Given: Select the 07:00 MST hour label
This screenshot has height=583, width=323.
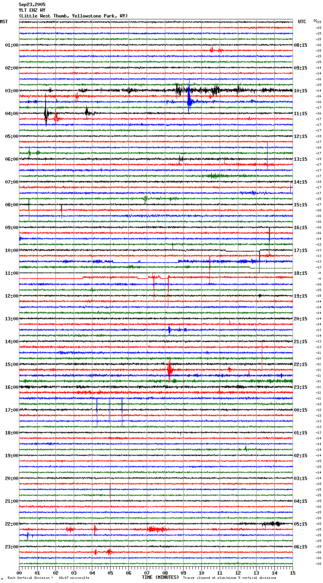Looking at the screenshot, I should (12, 182).
